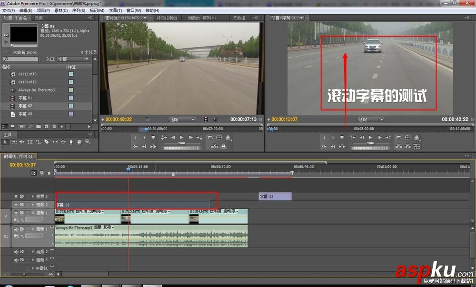Screen dimensions: 476x287
Task: Select the Rolling Edit tool
Action: 30,142
